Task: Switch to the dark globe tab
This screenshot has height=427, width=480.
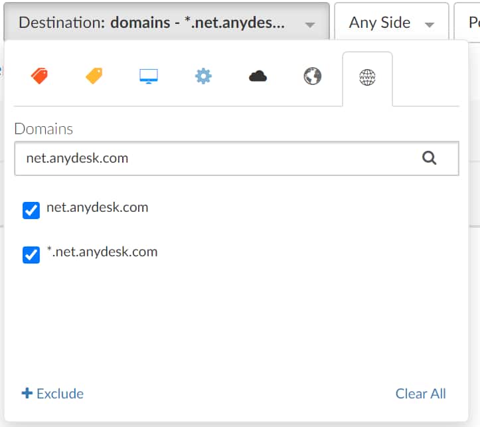Action: pyautogui.click(x=312, y=76)
